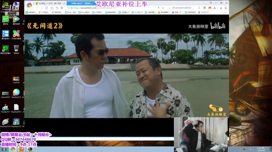The width and height of the screenshot is (272, 152).
Task: Open the colorful grid extensions icon
Action: coord(204,8)
